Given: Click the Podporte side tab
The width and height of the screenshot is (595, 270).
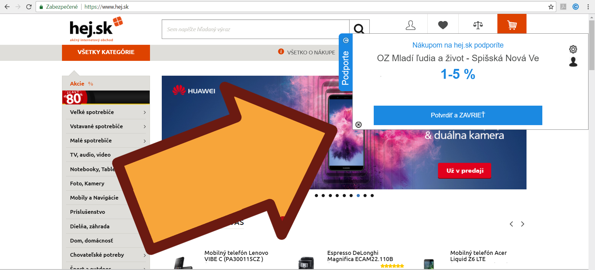Looking at the screenshot, I should [x=346, y=62].
